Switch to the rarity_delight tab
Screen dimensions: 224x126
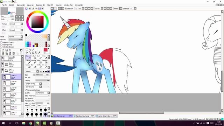click(106, 116)
